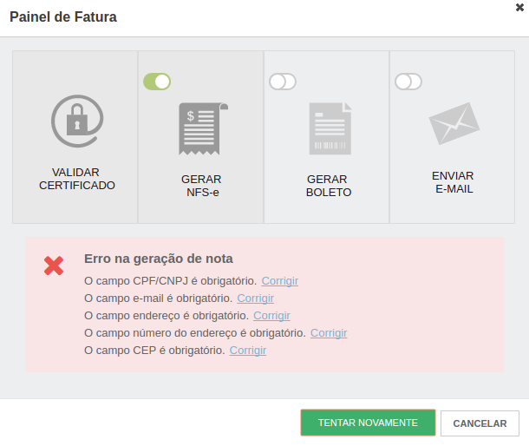This screenshot has width=529, height=446.
Task: Click the red X error icon
Action: click(x=54, y=266)
